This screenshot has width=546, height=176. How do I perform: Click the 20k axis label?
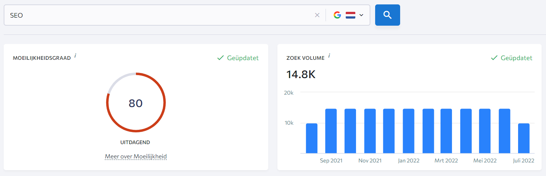289,93
